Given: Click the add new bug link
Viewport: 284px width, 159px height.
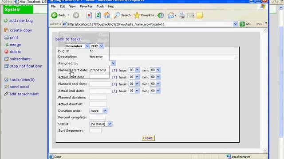Looking at the screenshot, I should [21, 21].
